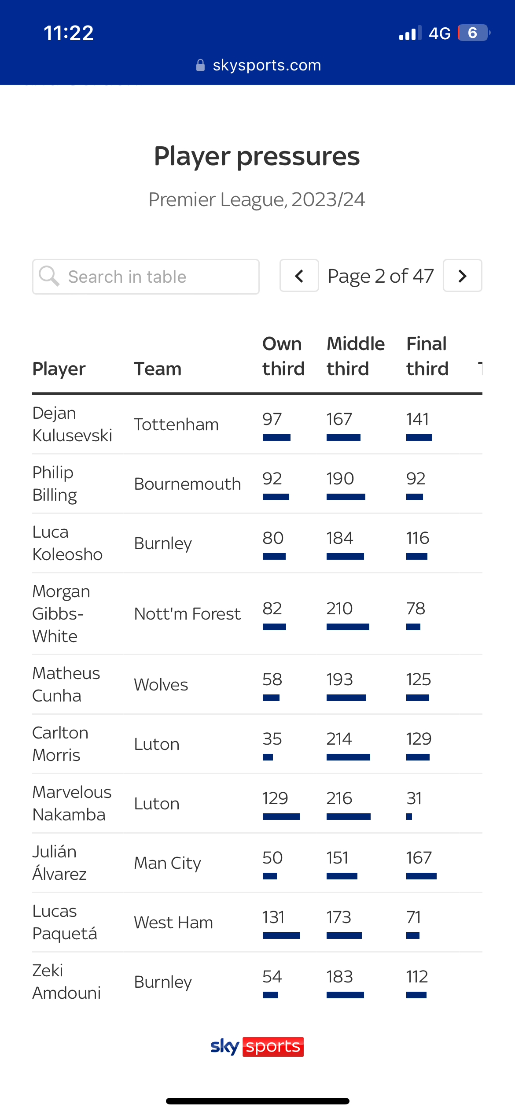Select the Julián Álvarez player name
Screen dimensions: 515x1115
pyautogui.click(x=59, y=863)
